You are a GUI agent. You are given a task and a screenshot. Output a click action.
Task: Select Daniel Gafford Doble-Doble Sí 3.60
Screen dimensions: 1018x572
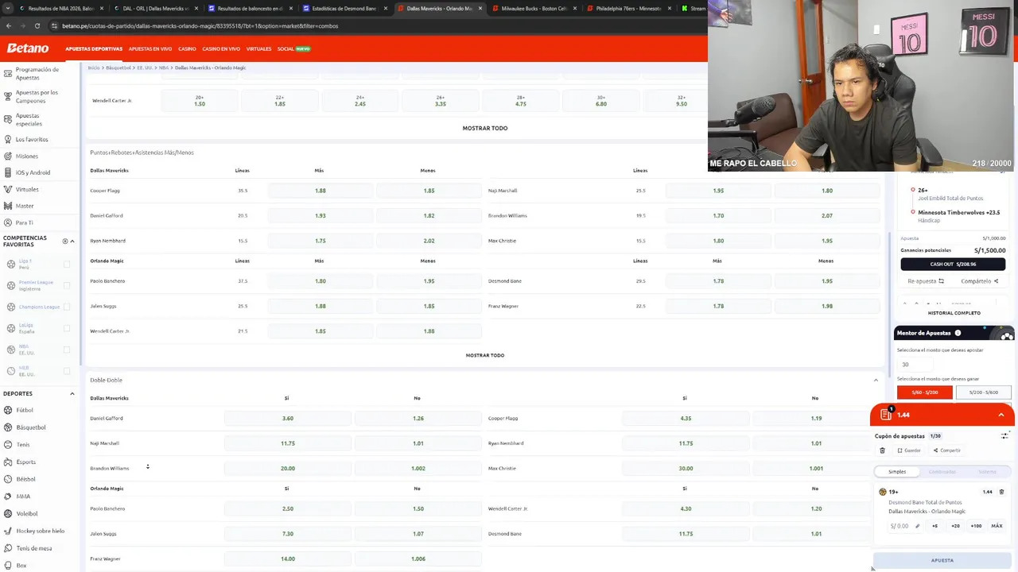point(288,418)
